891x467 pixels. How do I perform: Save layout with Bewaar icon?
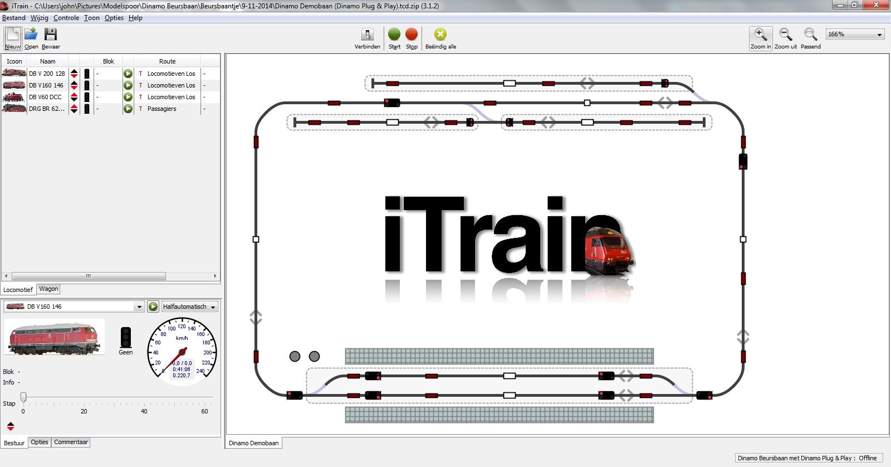click(x=51, y=38)
